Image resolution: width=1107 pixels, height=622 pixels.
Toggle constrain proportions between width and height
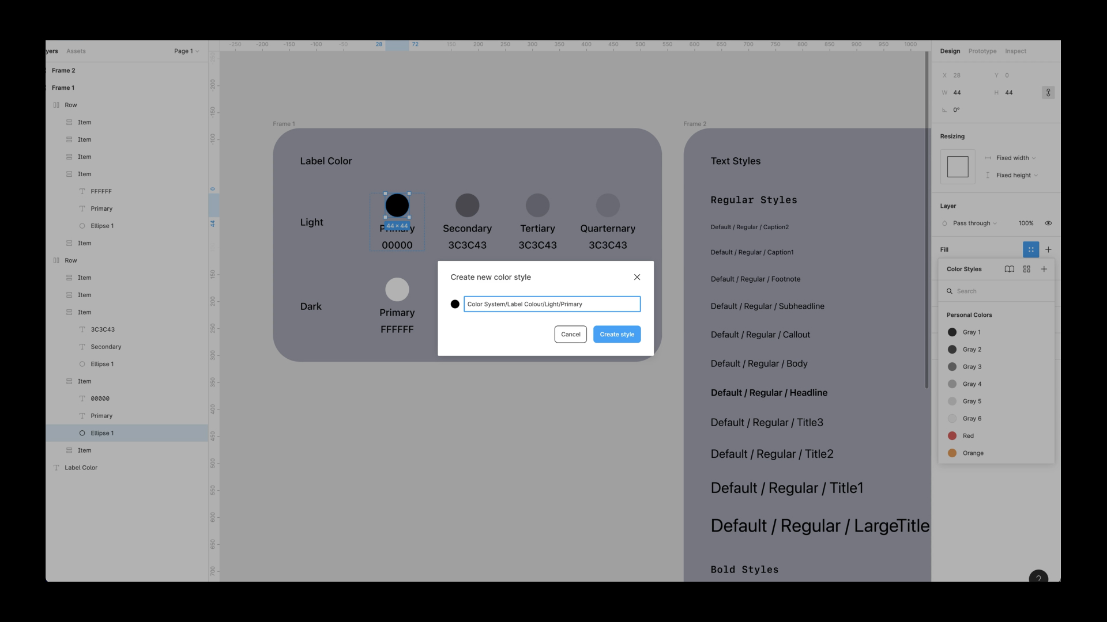pos(1048,92)
